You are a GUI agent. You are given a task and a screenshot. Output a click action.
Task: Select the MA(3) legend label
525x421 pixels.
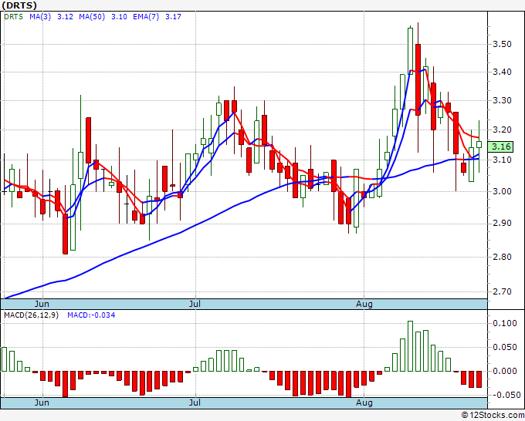point(40,17)
